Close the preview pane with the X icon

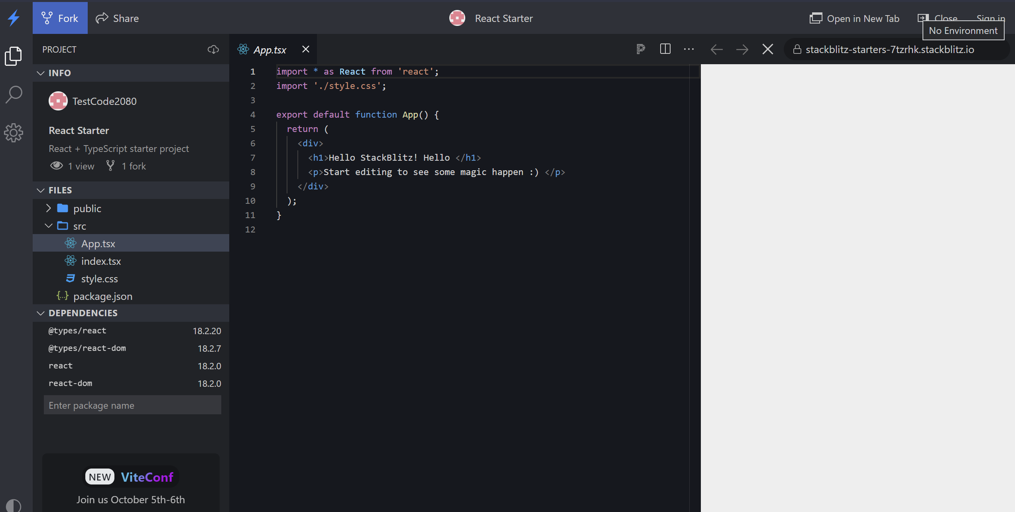pyautogui.click(x=767, y=49)
